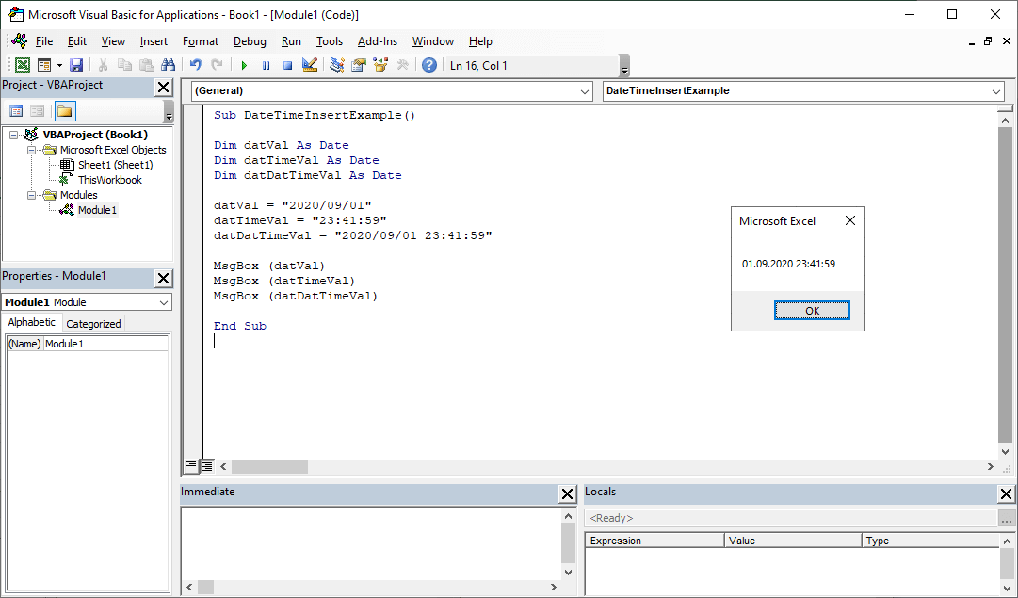Click the Module1 name property value field
The width and height of the screenshot is (1018, 598).
pos(105,344)
